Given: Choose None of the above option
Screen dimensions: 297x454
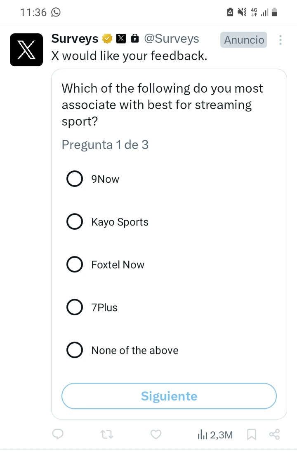Looking at the screenshot, I should click(74, 350).
